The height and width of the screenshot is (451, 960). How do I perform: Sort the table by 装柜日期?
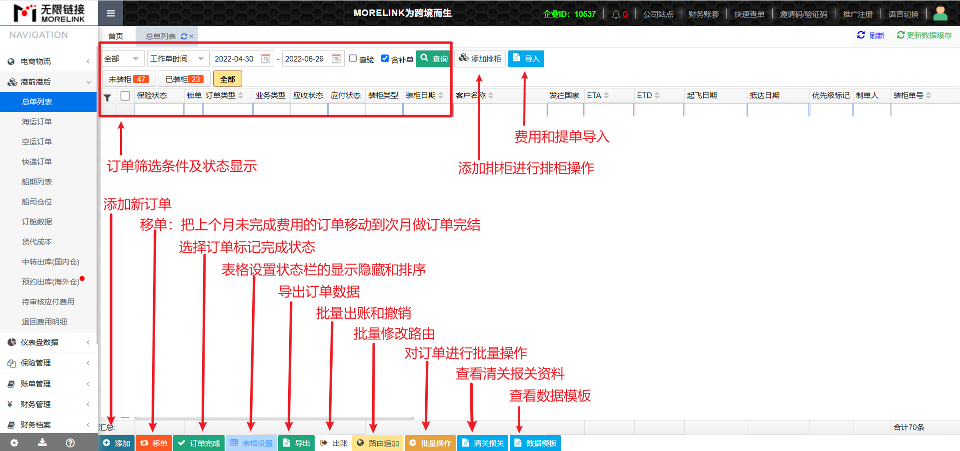pos(441,95)
